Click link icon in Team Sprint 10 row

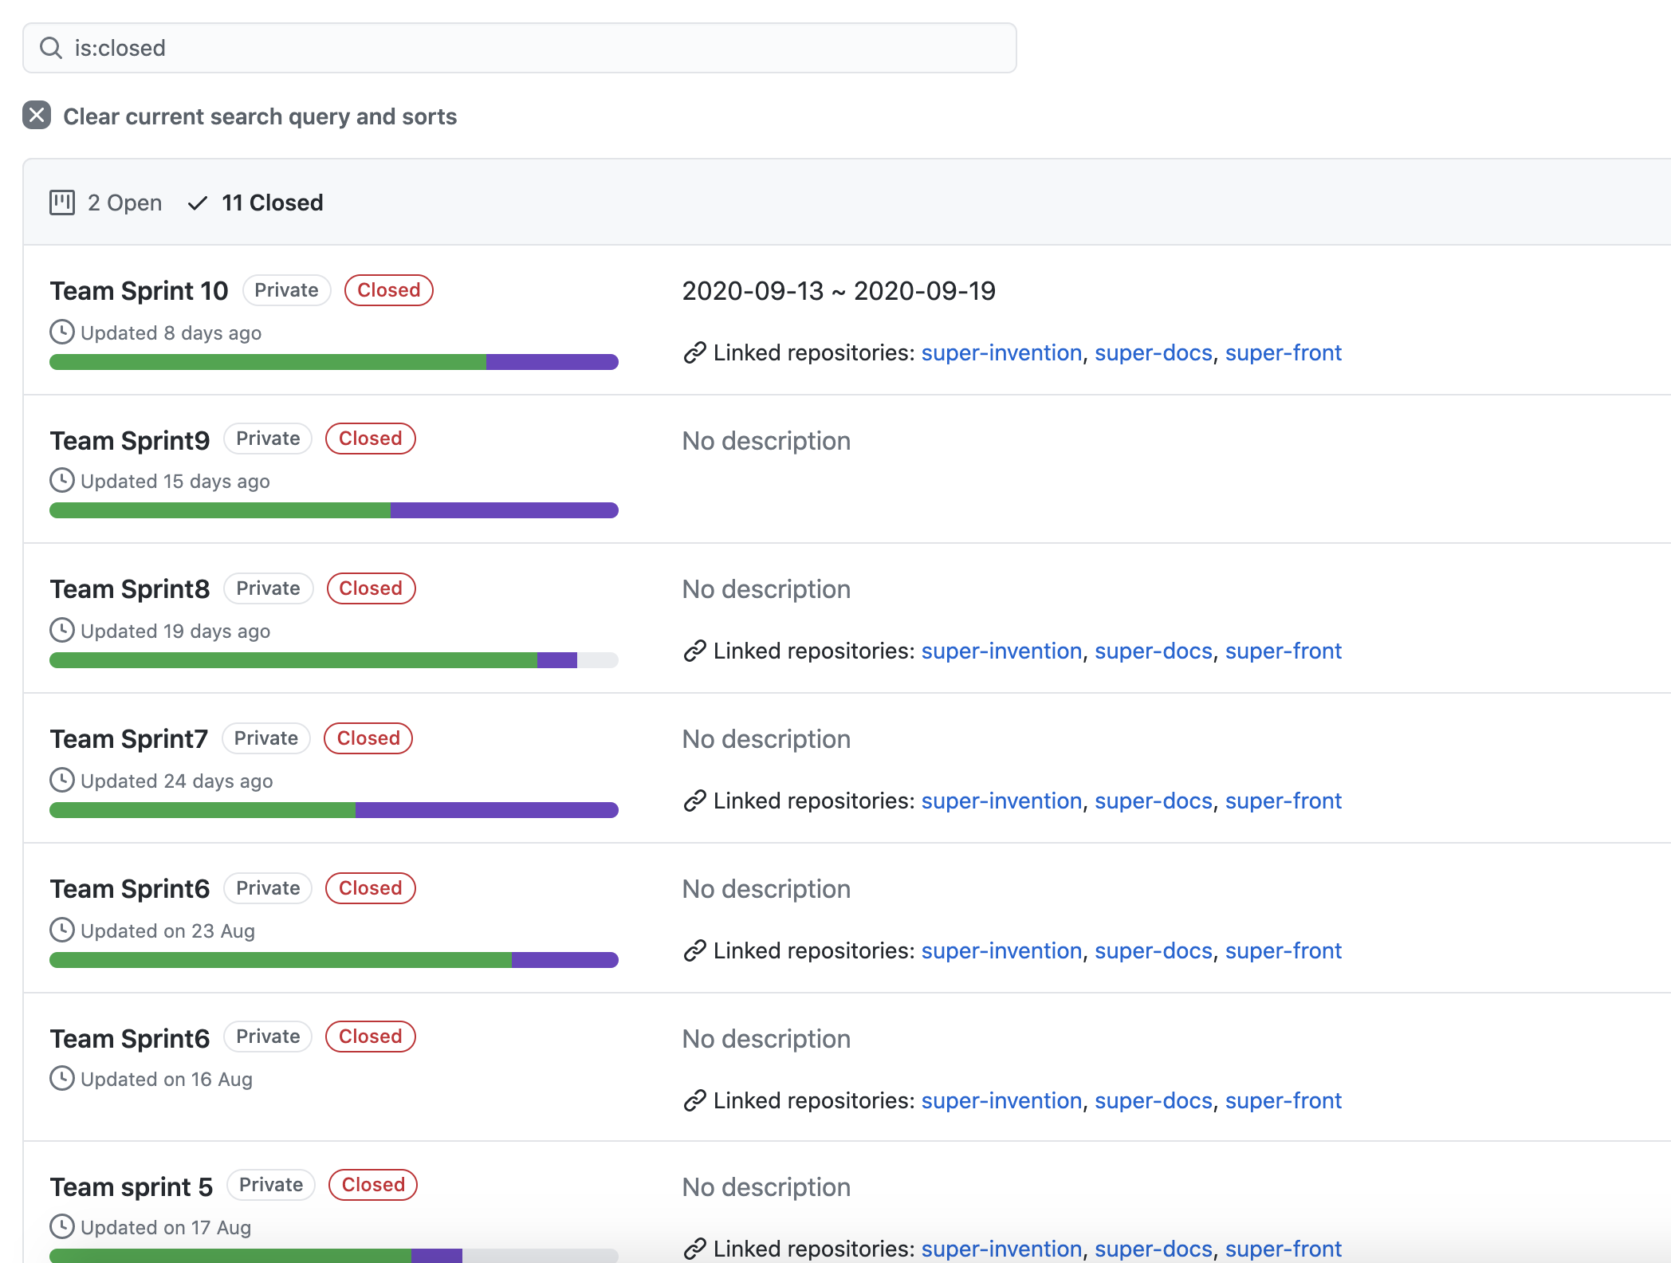pyautogui.click(x=694, y=353)
